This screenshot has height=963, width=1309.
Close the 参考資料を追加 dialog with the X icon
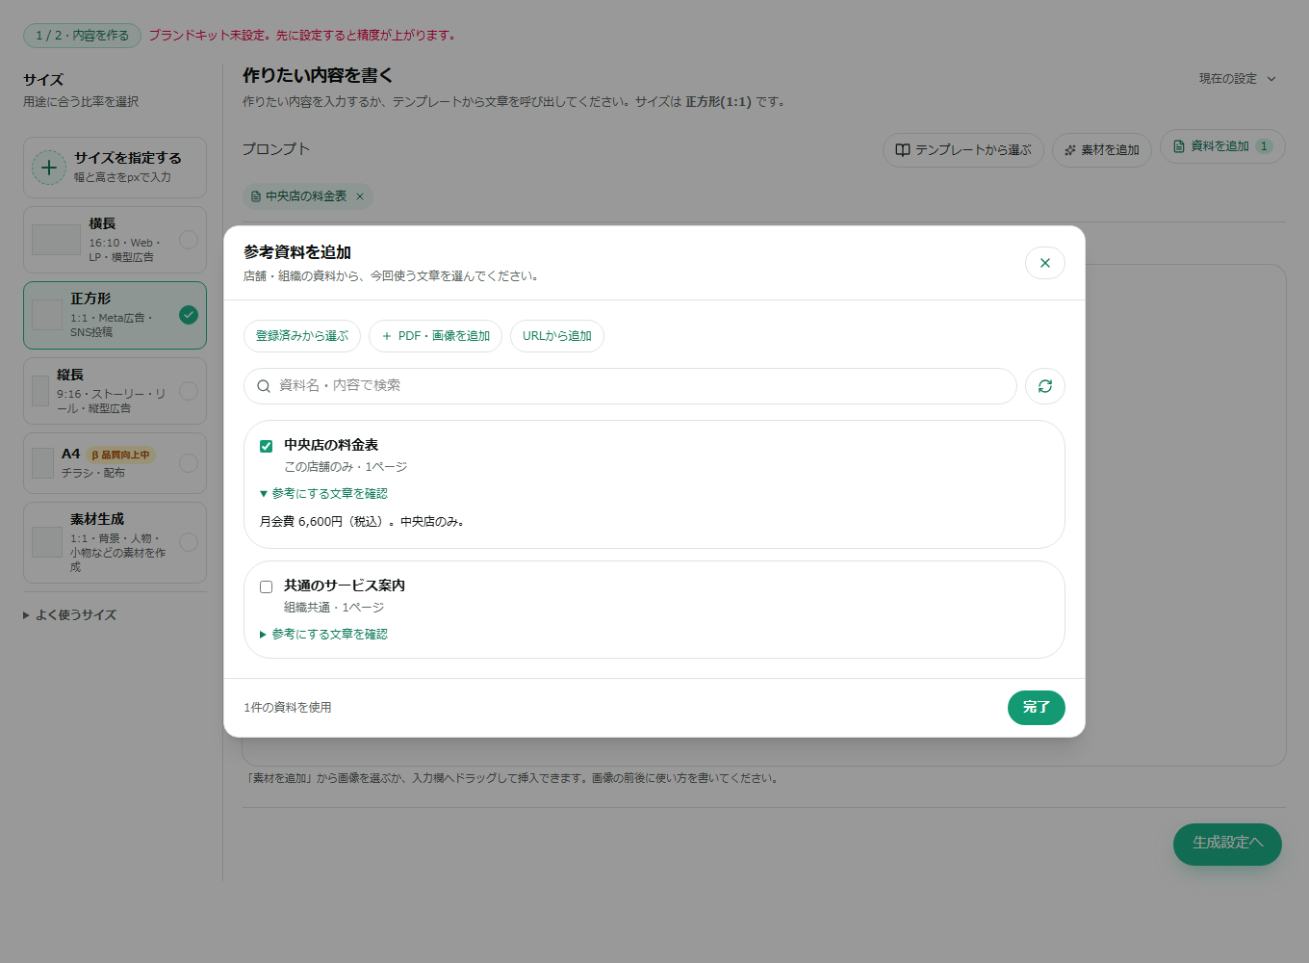1045,263
